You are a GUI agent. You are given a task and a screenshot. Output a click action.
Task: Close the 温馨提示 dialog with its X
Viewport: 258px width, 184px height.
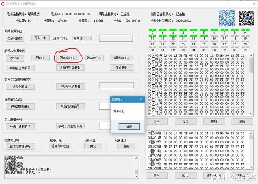(141, 99)
